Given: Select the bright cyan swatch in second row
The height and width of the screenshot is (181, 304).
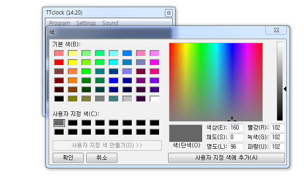Looking at the screenshot, I should click(114, 62).
